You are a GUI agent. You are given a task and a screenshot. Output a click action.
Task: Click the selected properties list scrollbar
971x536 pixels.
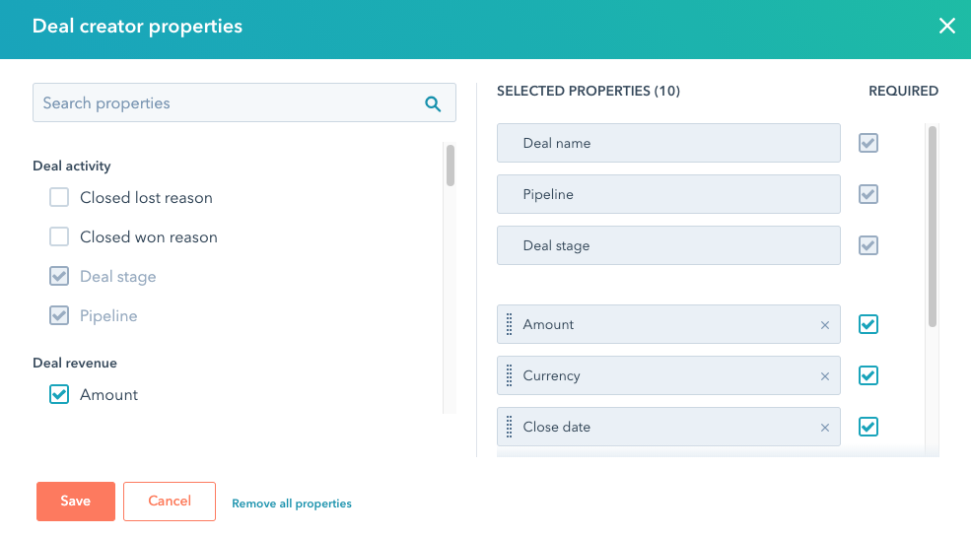pyautogui.click(x=933, y=227)
